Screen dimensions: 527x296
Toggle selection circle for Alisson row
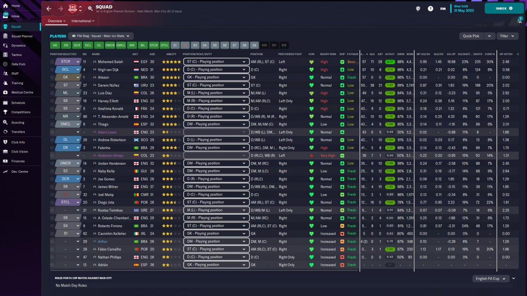coord(52,77)
